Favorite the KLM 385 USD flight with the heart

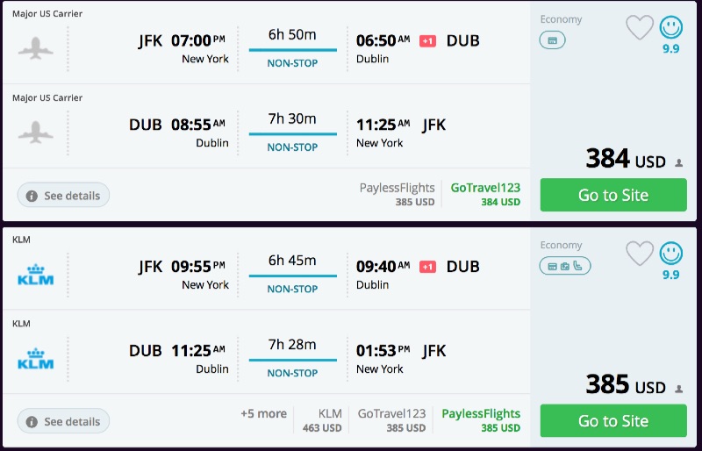point(640,254)
